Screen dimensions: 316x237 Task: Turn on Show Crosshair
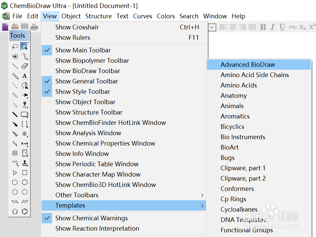pyautogui.click(x=124, y=27)
